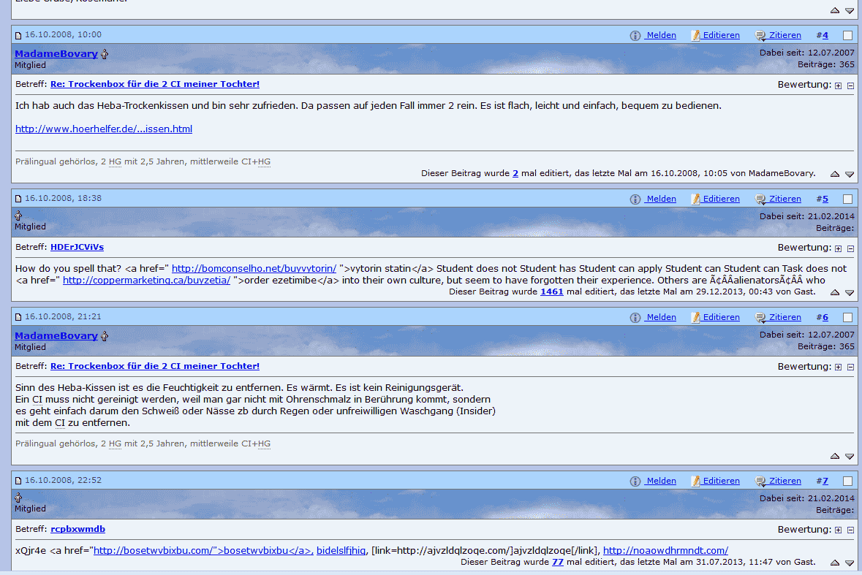Image resolution: width=862 pixels, height=575 pixels.
Task: Open the hoerhelfer.de link in post #4
Action: tap(103, 129)
